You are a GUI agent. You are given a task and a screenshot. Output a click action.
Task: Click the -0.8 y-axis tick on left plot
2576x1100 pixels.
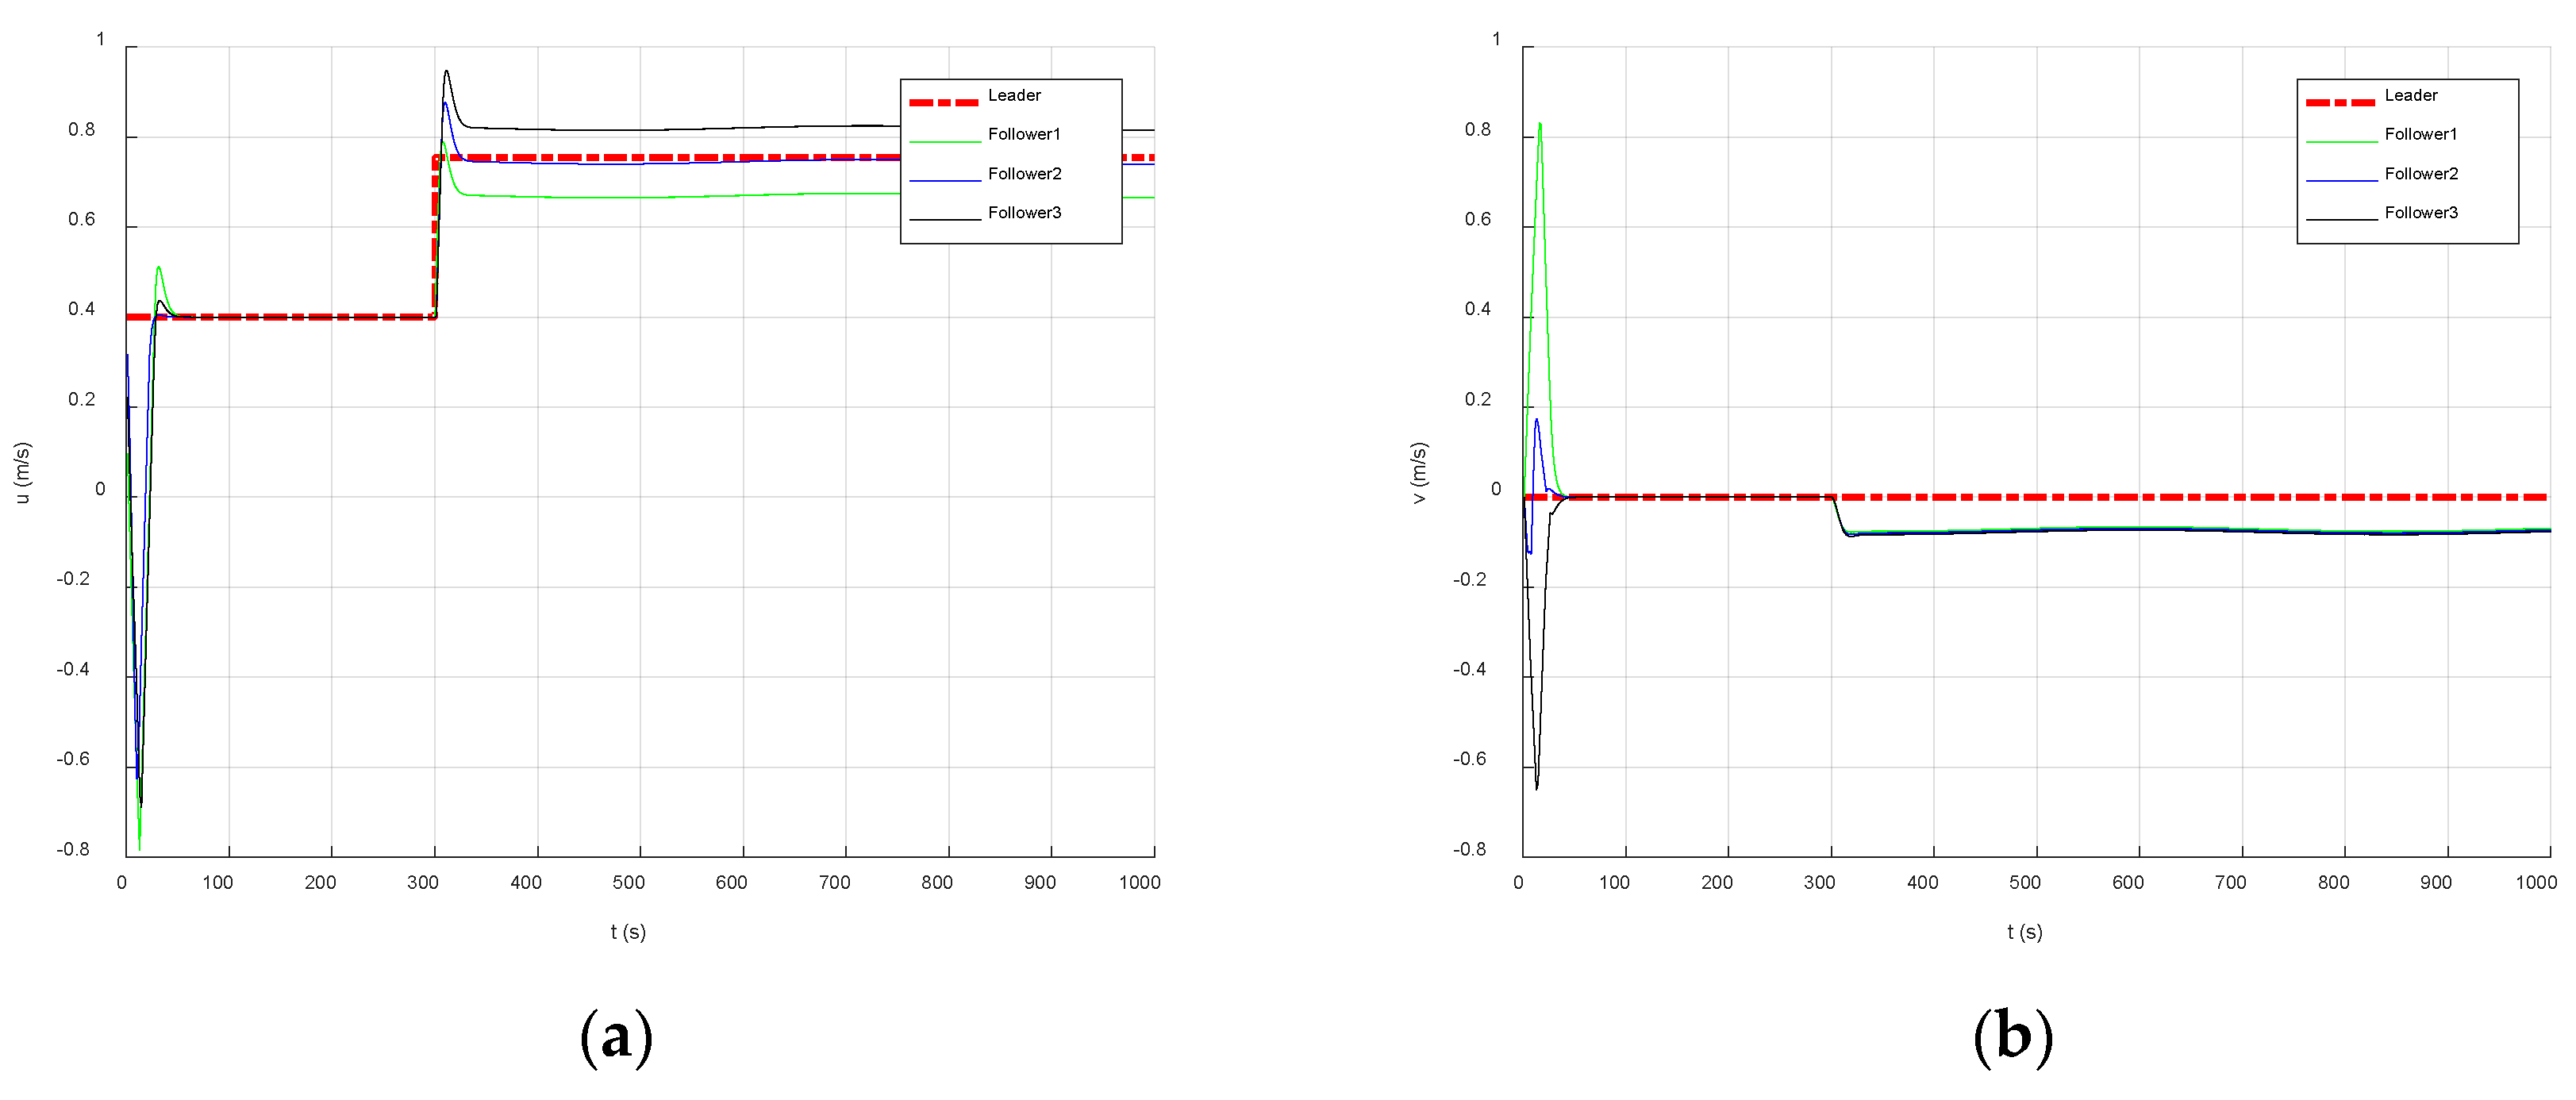[73, 849]
